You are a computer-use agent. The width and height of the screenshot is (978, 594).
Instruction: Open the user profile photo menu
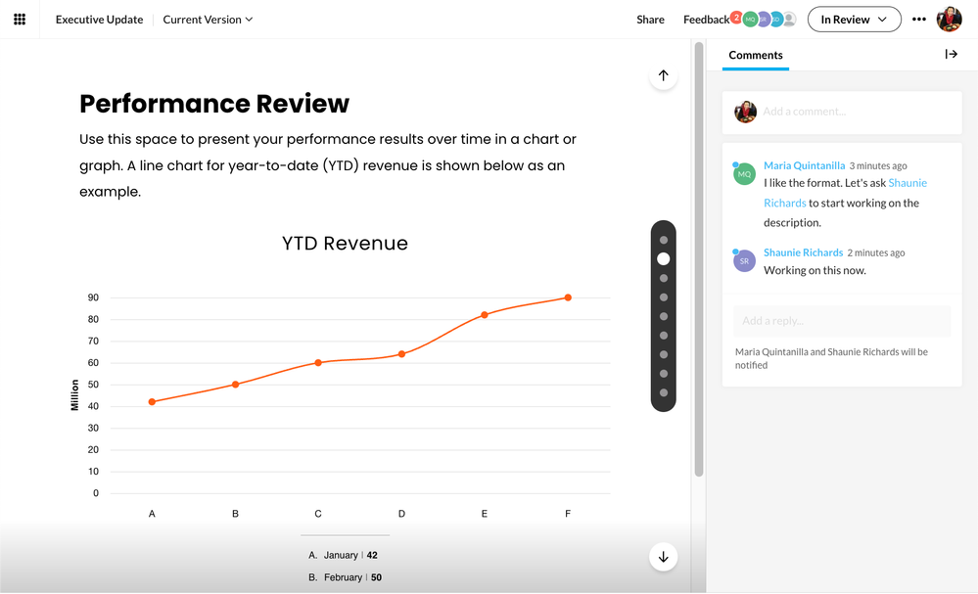(x=950, y=20)
